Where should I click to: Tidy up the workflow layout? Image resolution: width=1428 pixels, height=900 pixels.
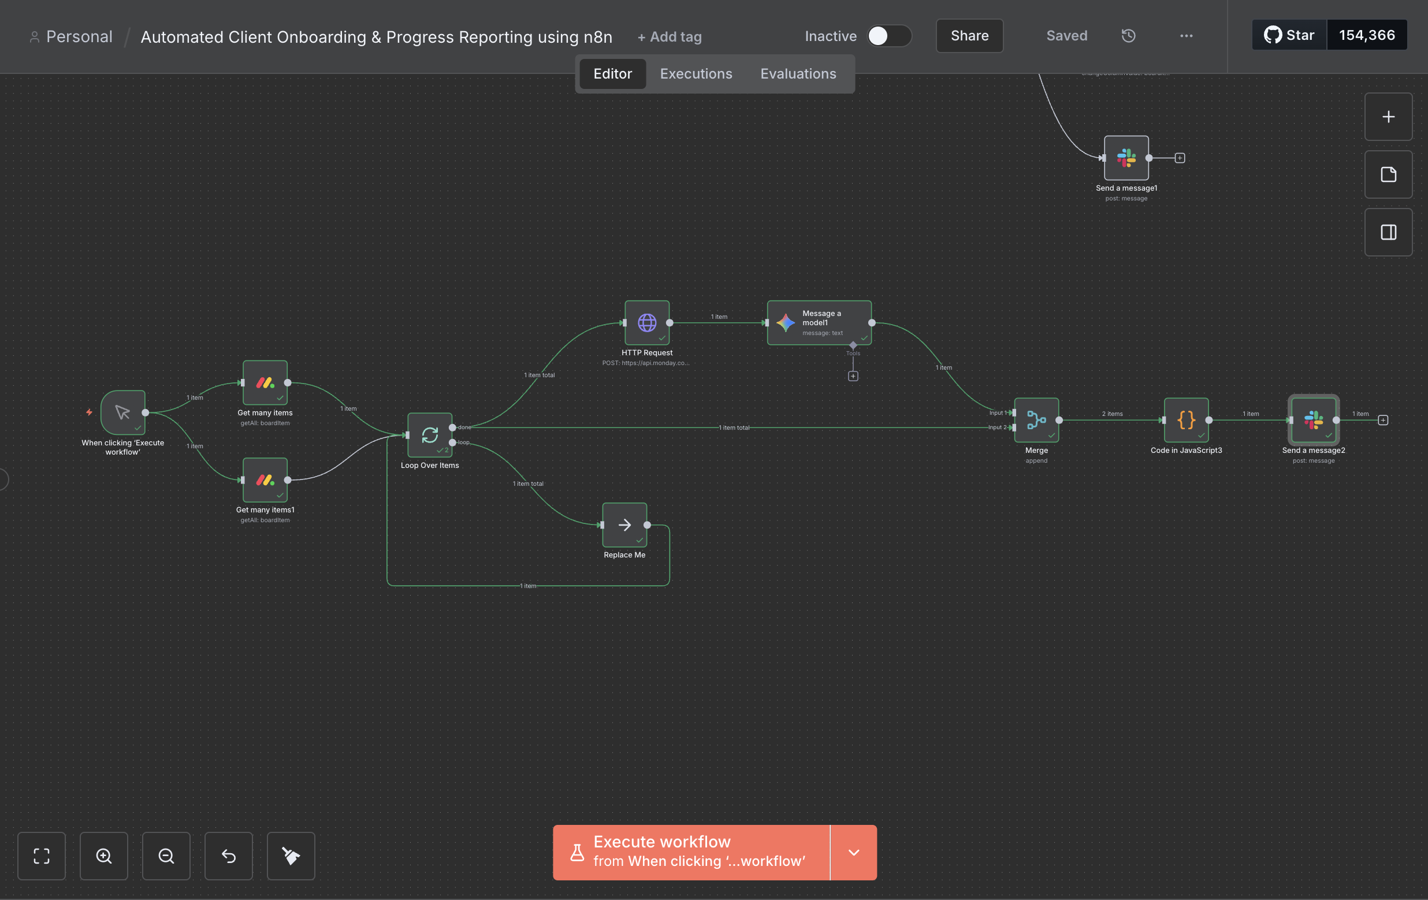click(291, 856)
